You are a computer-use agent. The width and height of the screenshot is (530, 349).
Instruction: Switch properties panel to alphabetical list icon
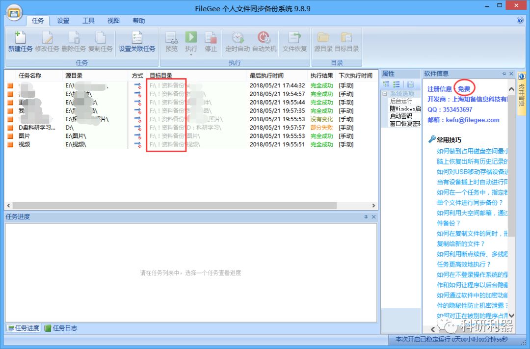(x=397, y=84)
